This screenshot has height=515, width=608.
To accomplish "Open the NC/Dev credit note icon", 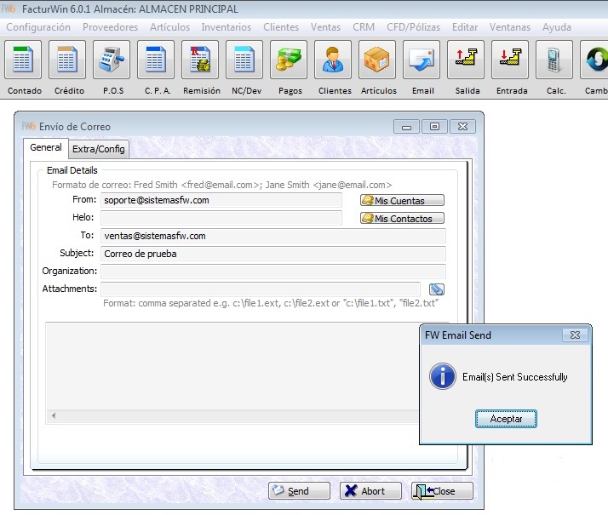I will tap(244, 60).
